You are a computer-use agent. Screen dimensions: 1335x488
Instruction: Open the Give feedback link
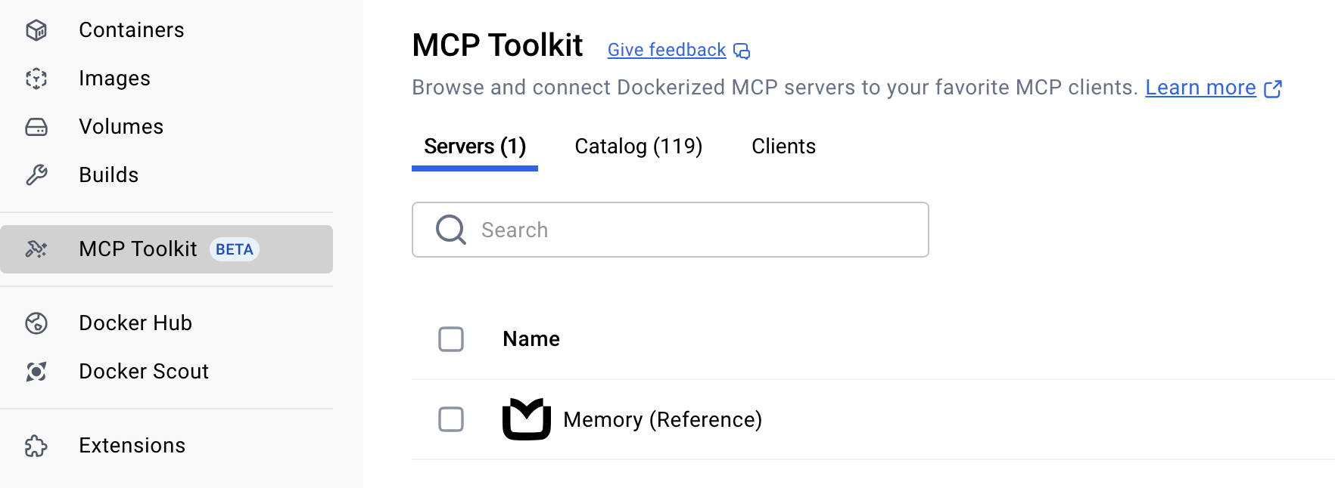666,51
